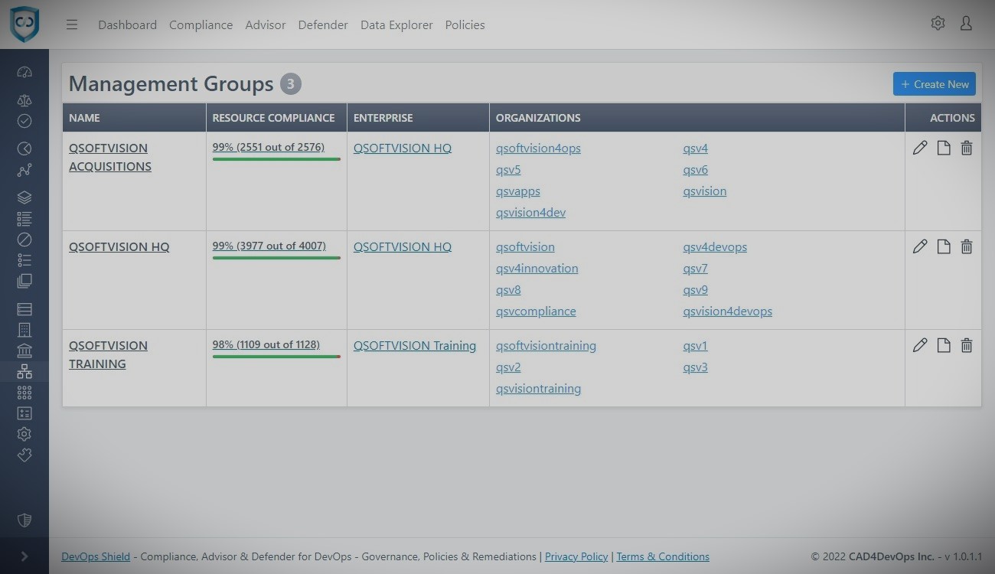This screenshot has width=995, height=574.
Task: Open the settings gear in top bar
Action: [x=938, y=24]
